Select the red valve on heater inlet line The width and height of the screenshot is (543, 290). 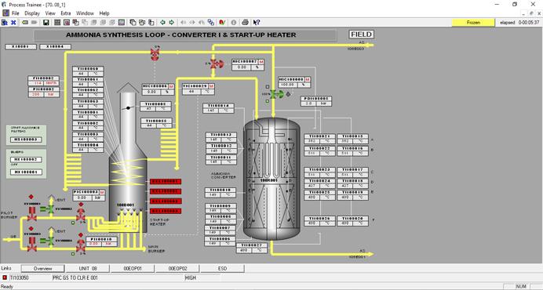point(155,54)
